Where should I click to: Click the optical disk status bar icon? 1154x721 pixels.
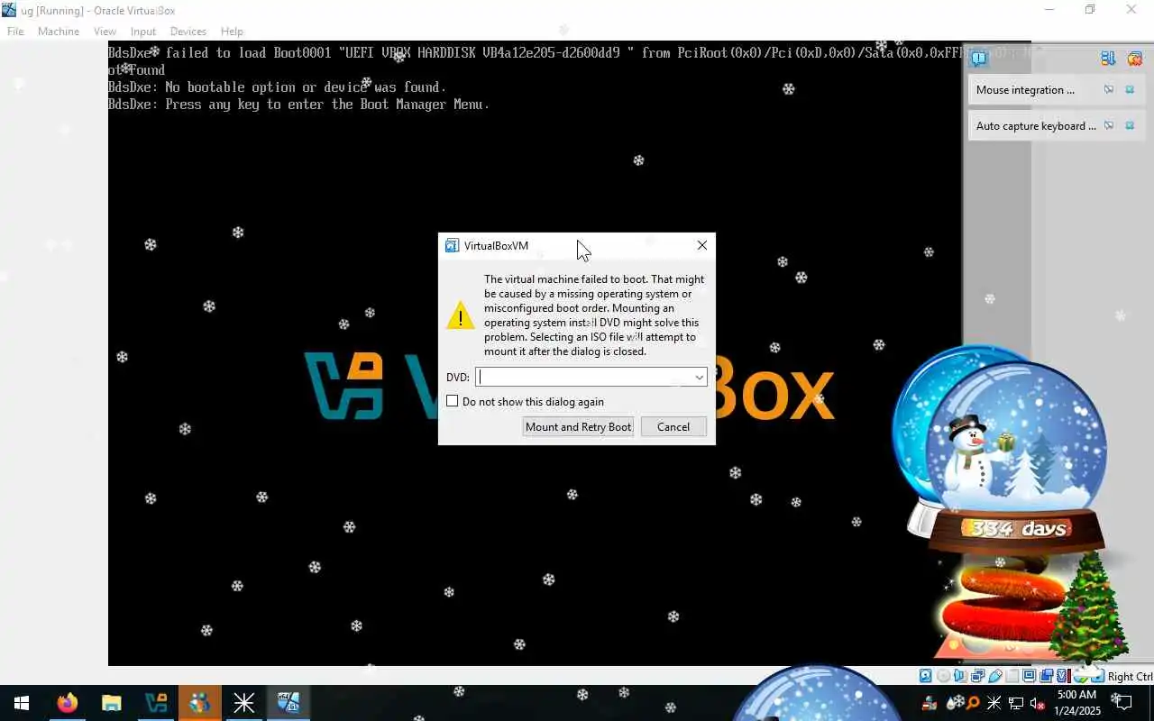pyautogui.click(x=943, y=676)
